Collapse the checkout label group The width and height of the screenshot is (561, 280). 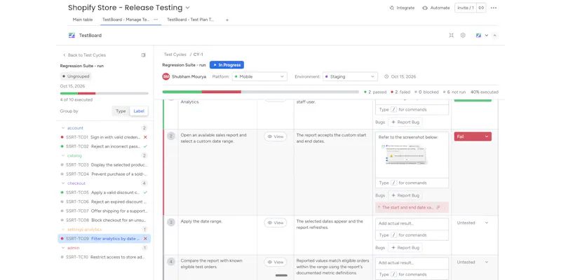point(63,183)
